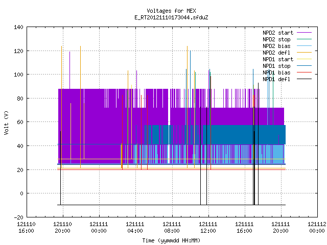Click y-axis tick value -20
The image size is (327, 245).
click(18, 217)
